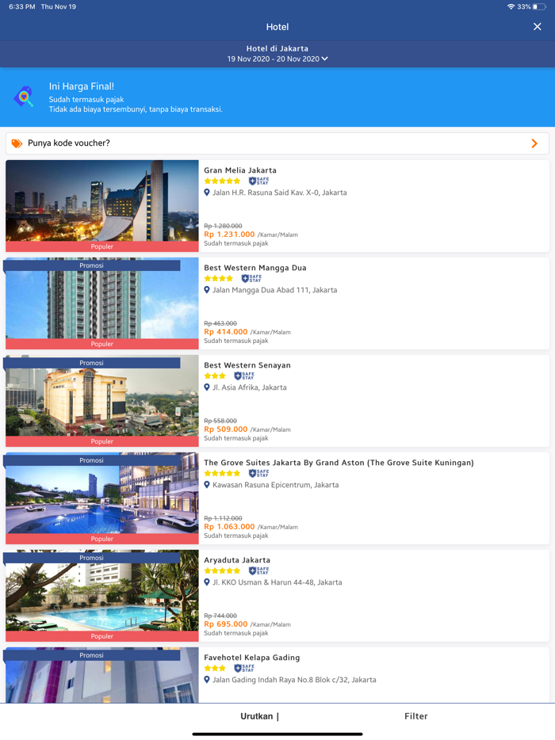The height and width of the screenshot is (740, 555).
Task: Tap the five-star rating of Gran Melia Jakarta
Action: (222, 181)
